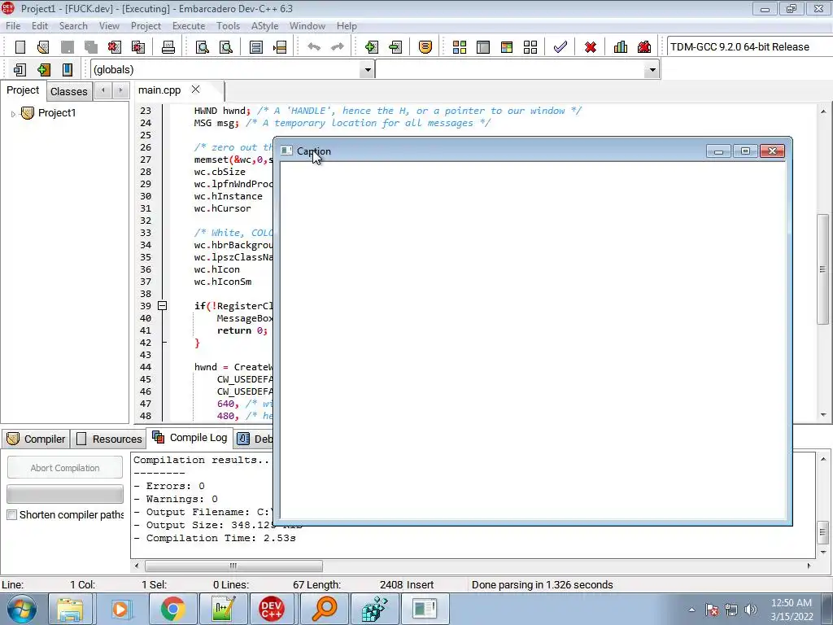Click the Find magnifier icon

click(x=203, y=47)
